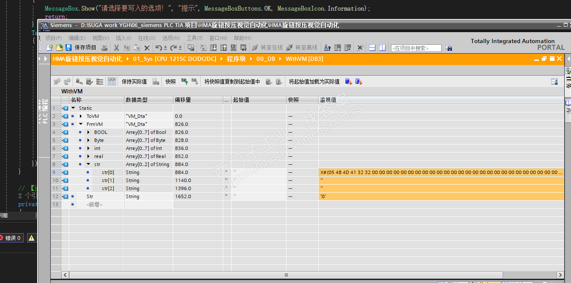571x283 pixels.
Task: Open the 工具(T) menu
Action: tap(194, 38)
